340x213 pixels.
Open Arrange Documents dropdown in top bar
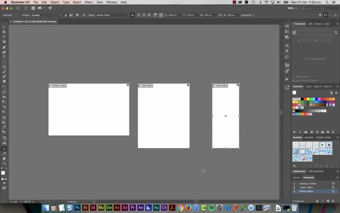click(41, 8)
